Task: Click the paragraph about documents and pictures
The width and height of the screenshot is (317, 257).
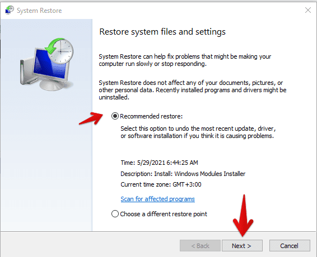Action: (x=193, y=90)
